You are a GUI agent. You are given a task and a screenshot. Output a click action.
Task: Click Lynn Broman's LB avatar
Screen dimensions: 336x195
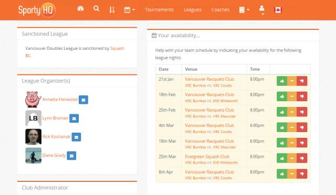pyautogui.click(x=33, y=118)
